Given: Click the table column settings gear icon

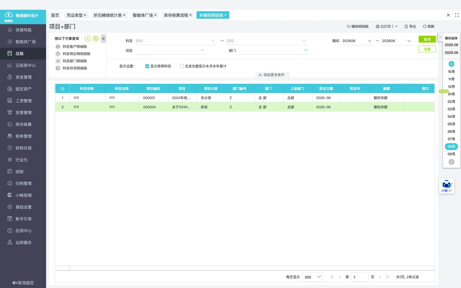Looking at the screenshot, I should [63, 89].
